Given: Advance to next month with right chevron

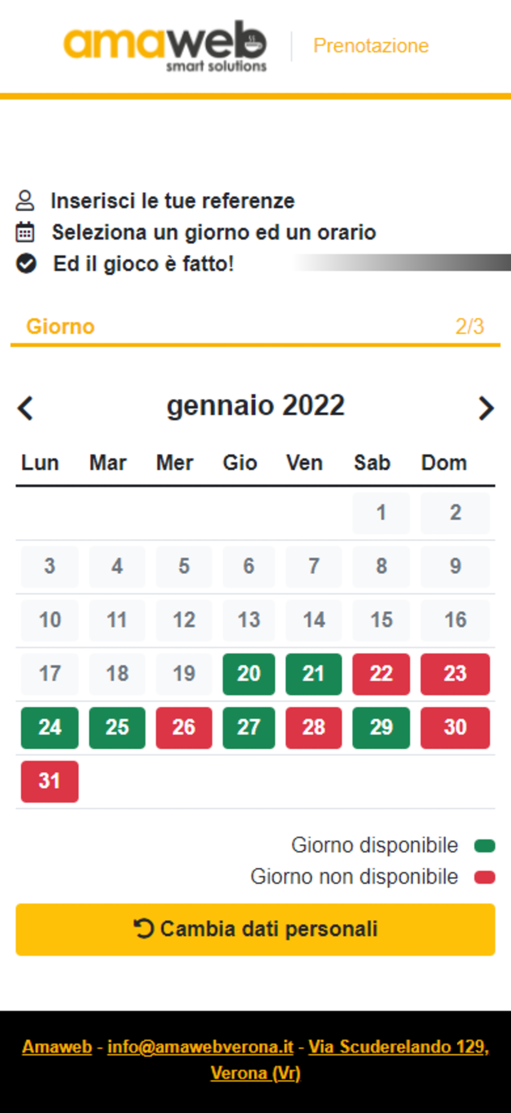Looking at the screenshot, I should pyautogui.click(x=486, y=408).
